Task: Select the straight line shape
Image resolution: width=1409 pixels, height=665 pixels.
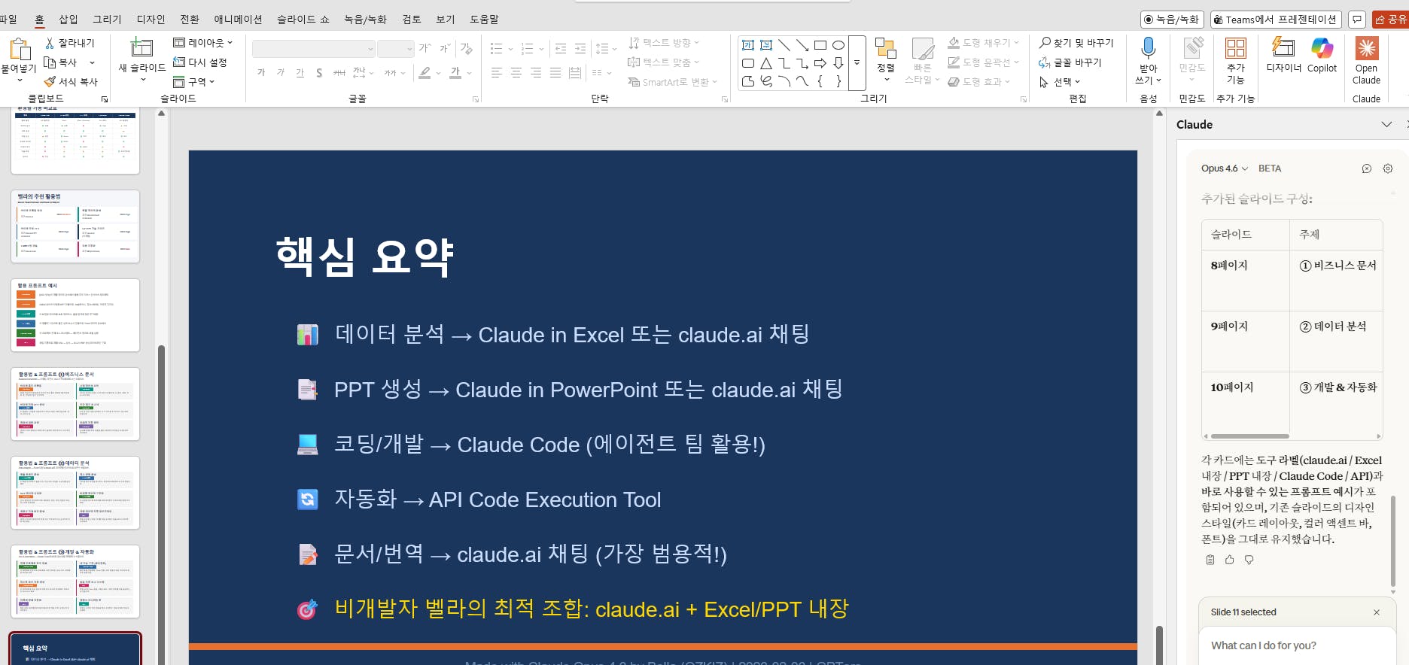Action: tap(784, 45)
